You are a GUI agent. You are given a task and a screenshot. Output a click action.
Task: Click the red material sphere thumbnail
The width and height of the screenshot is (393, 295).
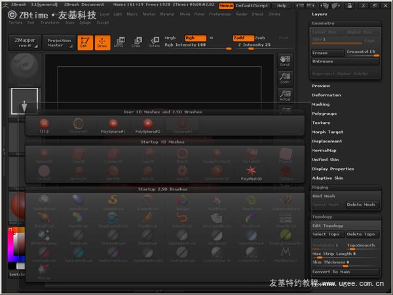tap(18, 206)
